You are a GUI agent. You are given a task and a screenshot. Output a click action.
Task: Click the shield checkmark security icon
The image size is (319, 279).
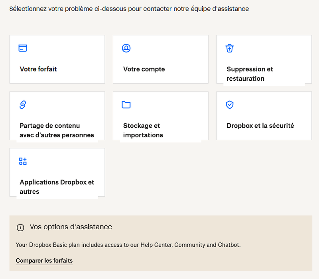point(229,105)
